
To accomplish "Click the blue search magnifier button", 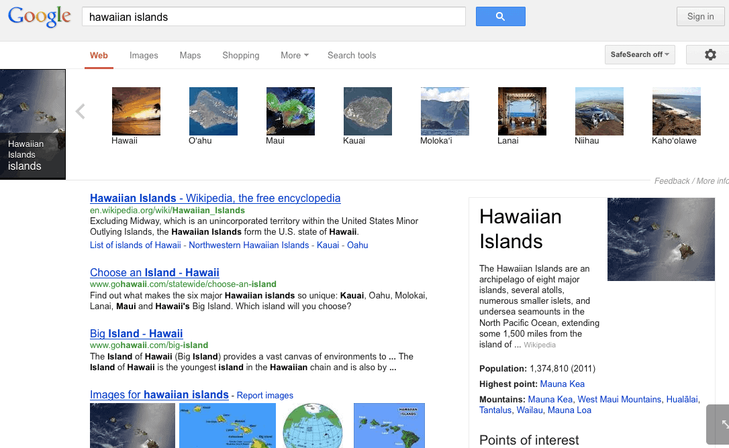I will [x=500, y=17].
